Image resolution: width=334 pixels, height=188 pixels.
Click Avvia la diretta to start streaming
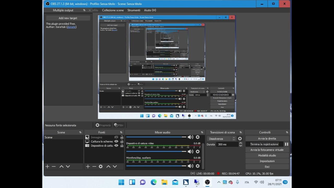click(x=267, y=139)
